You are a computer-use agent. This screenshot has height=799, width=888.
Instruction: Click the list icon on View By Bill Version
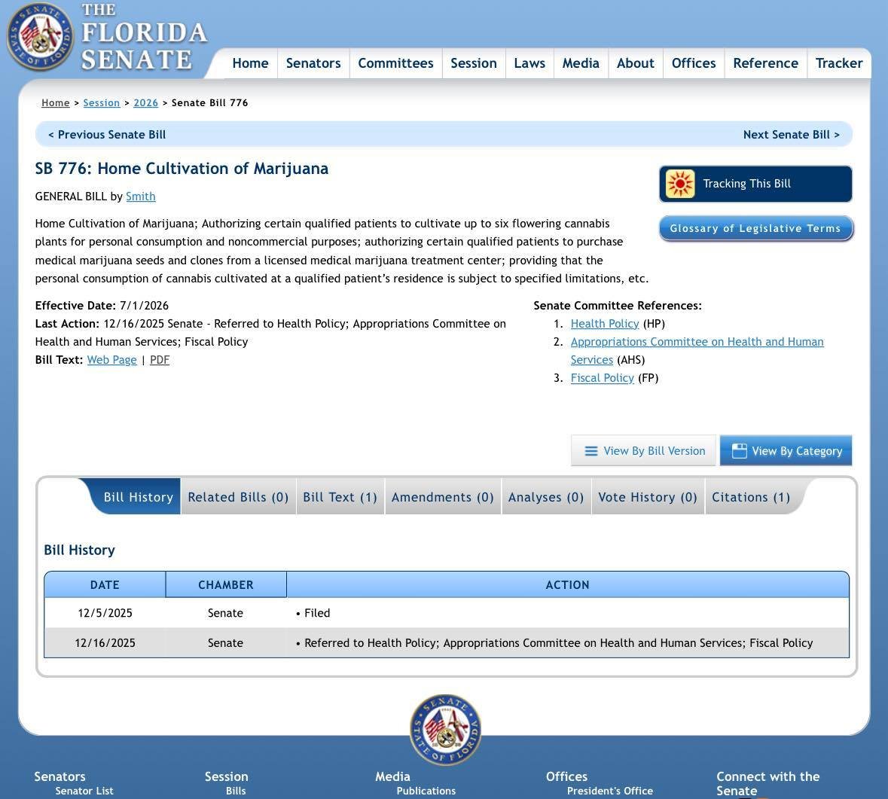pos(590,451)
